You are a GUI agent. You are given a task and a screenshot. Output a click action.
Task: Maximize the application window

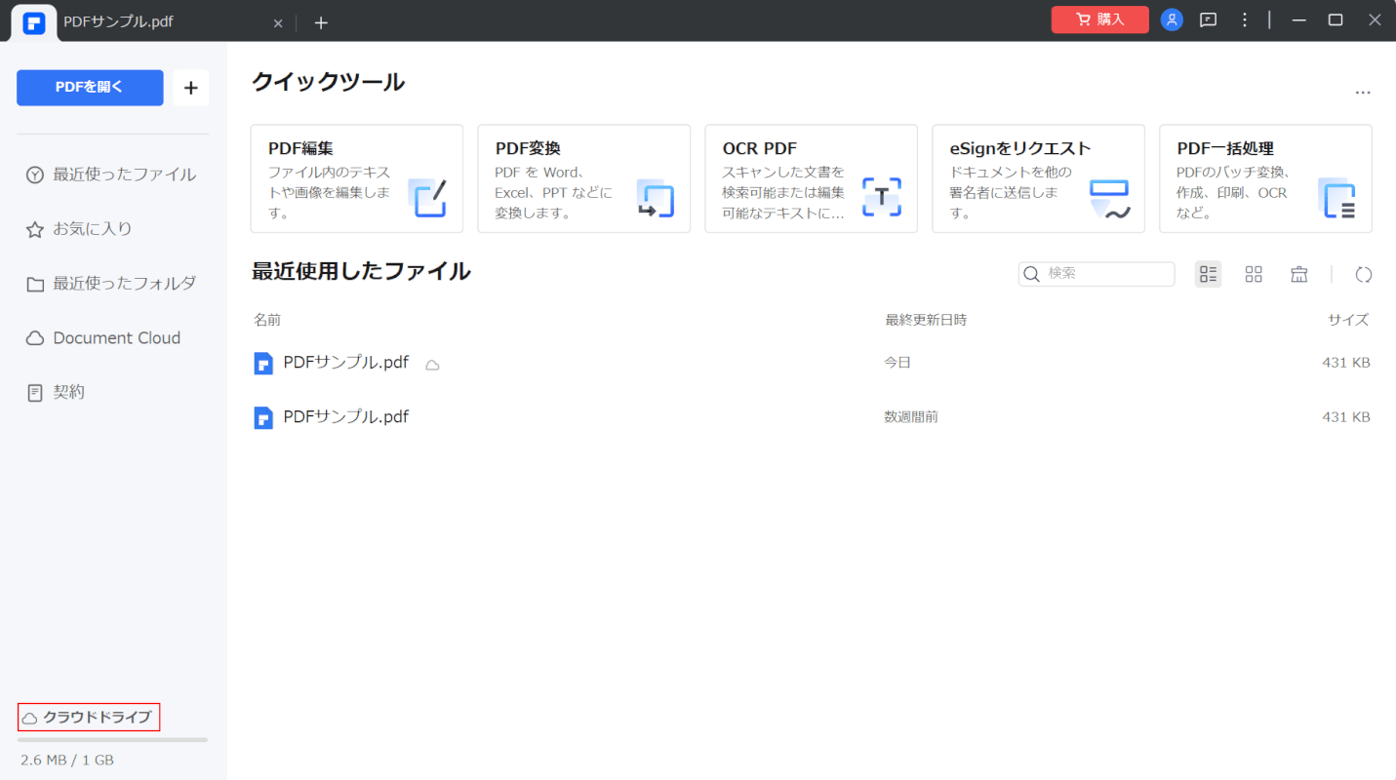(1336, 19)
